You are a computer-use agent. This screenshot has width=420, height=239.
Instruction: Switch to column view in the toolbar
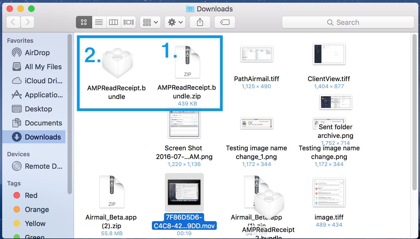(x=114, y=22)
